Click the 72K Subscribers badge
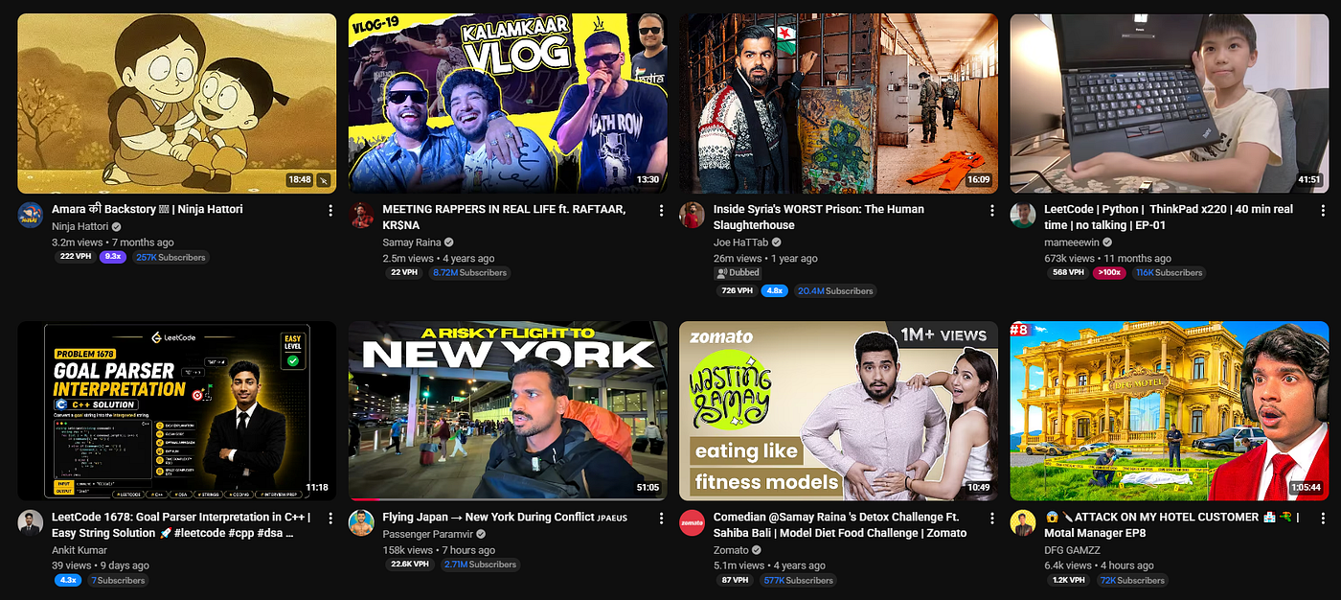This screenshot has width=1341, height=600. point(1132,580)
